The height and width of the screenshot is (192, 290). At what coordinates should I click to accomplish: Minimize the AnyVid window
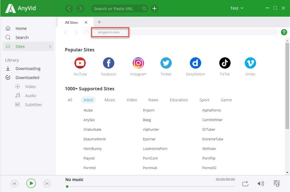click(267, 8)
